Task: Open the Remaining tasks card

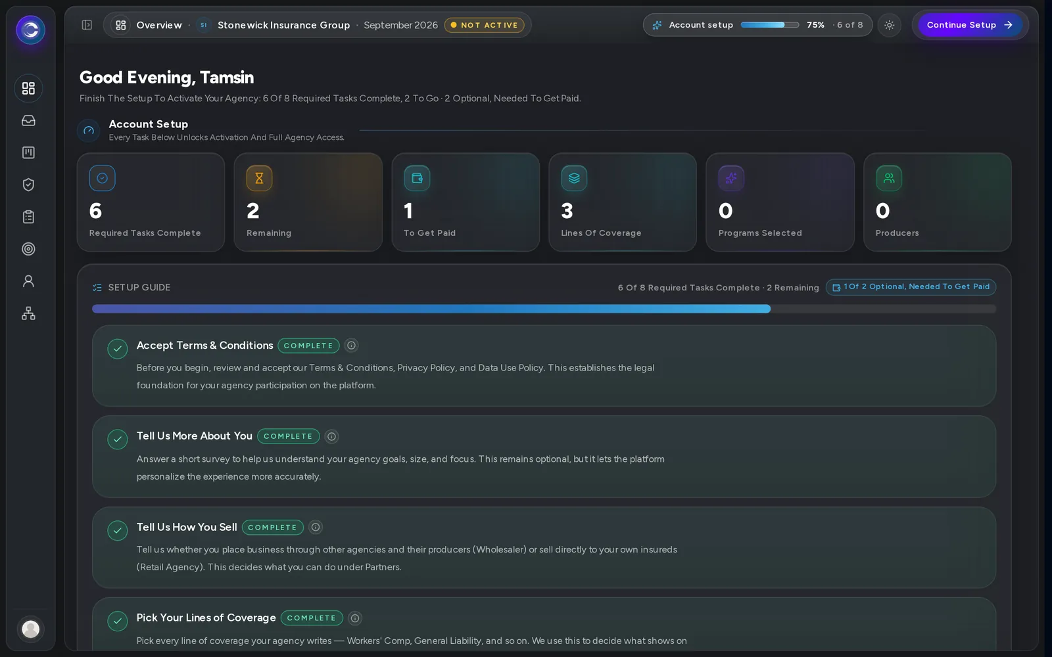Action: point(308,202)
